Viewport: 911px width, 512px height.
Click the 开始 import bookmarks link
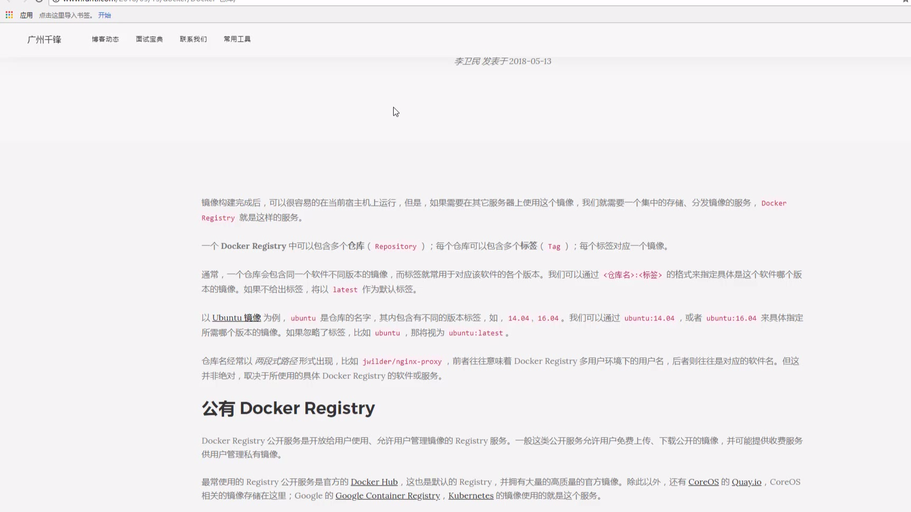tap(105, 15)
